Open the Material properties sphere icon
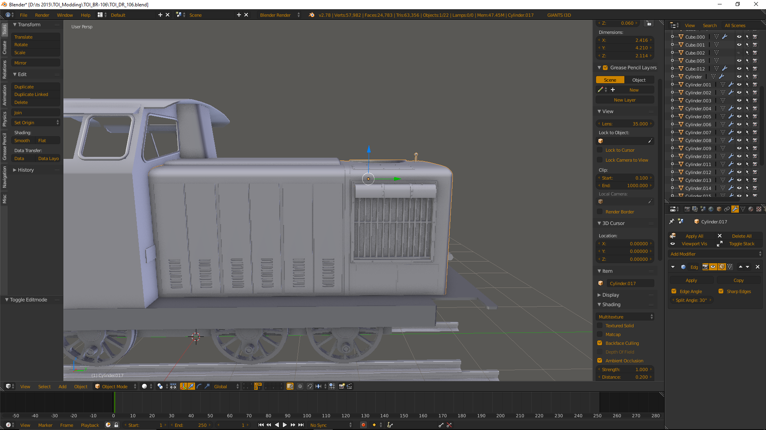 (x=750, y=209)
